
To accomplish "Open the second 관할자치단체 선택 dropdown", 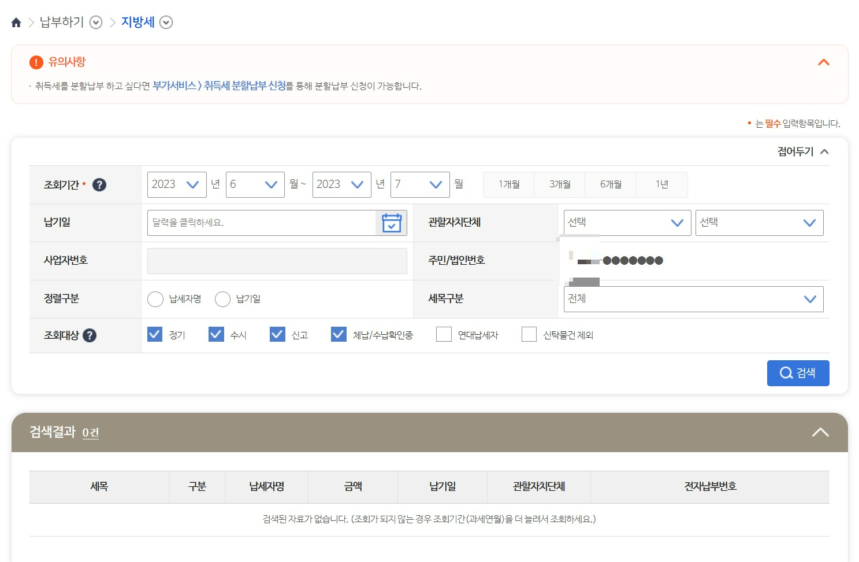I will tap(760, 223).
